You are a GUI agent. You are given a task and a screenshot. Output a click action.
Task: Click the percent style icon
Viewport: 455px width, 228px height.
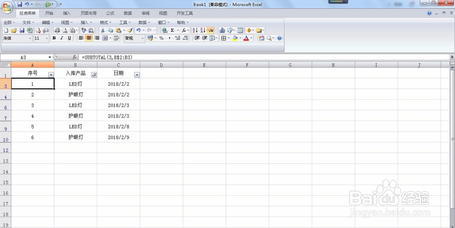coord(162,38)
